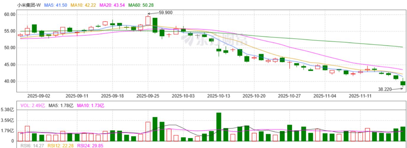The height and width of the screenshot is (148, 407).
Task: Select the MA60: 50.28 indicator label
Action: 141,5
